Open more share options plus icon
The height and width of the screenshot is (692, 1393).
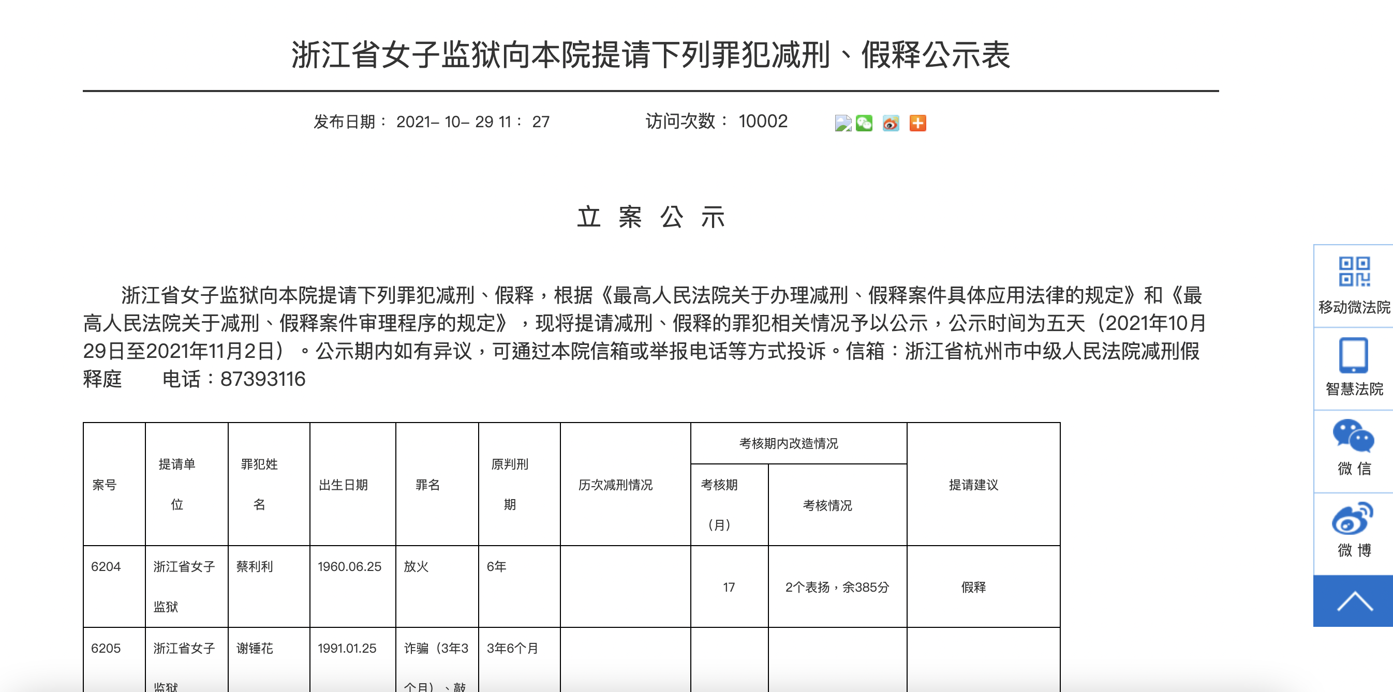[x=917, y=123]
